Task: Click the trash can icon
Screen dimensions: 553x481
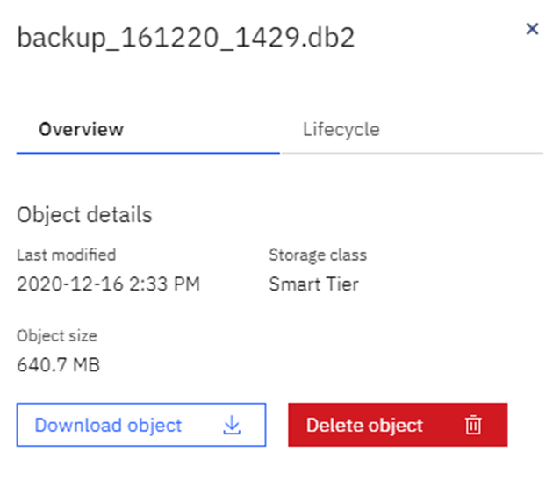Action: (473, 426)
